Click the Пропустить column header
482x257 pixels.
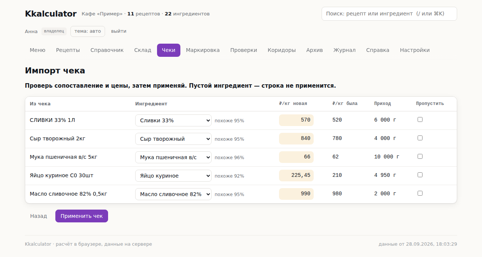click(430, 103)
